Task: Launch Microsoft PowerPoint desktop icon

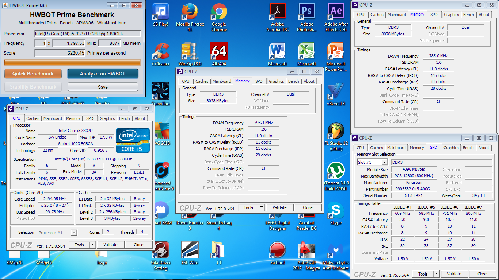Action: point(336,58)
